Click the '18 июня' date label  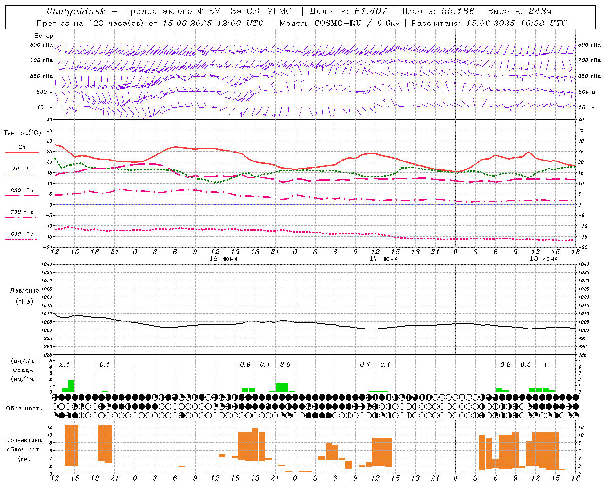click(544, 259)
